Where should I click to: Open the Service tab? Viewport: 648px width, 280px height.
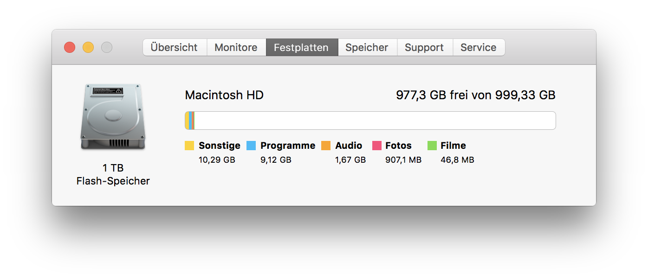[478, 47]
